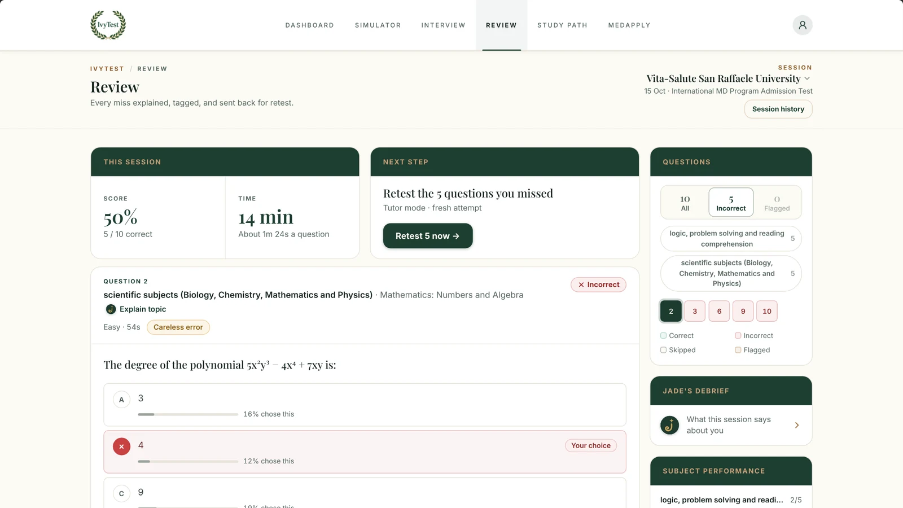Jump to question 10

pyautogui.click(x=767, y=311)
